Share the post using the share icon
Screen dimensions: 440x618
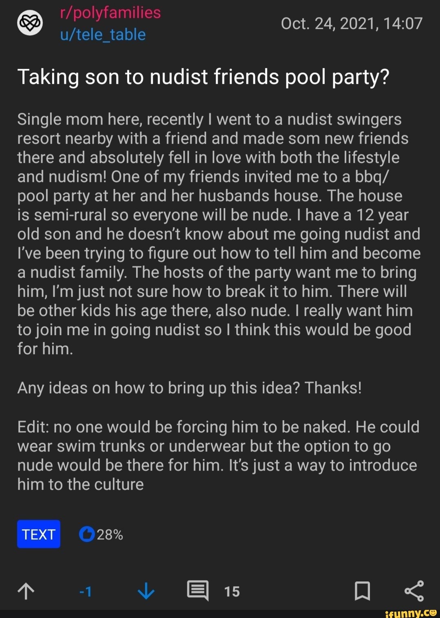click(x=414, y=591)
